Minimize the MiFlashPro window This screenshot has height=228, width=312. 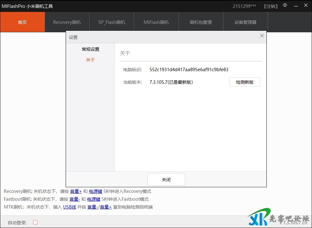tap(296, 6)
